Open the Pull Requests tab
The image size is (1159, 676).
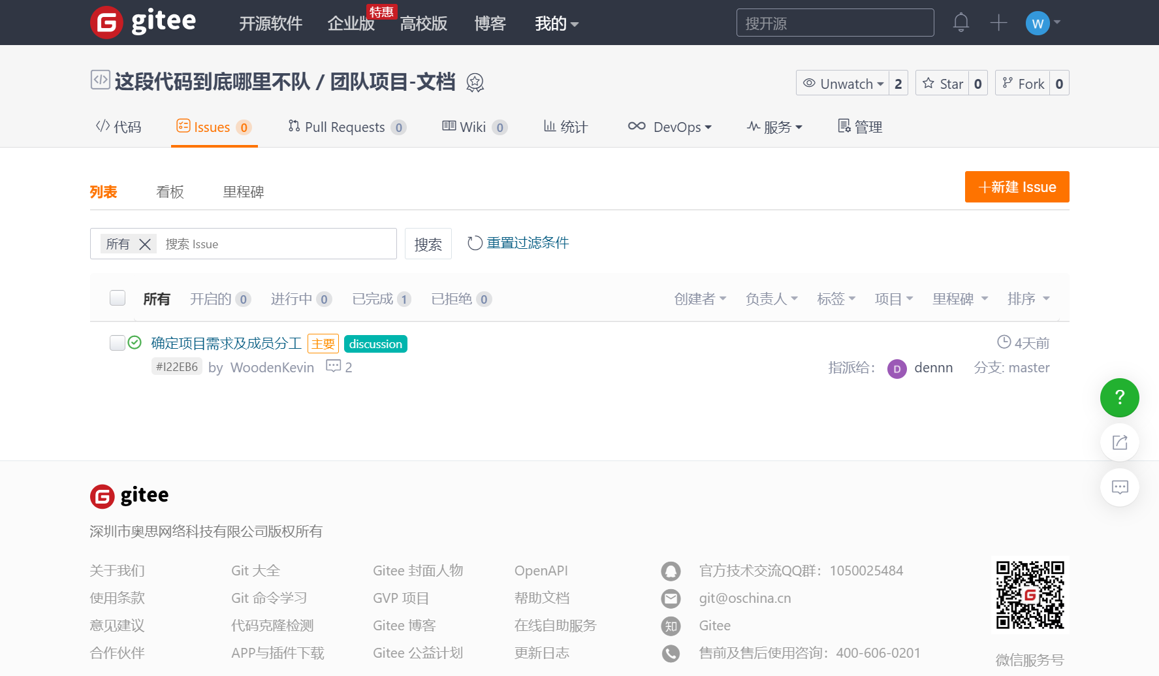pos(347,127)
